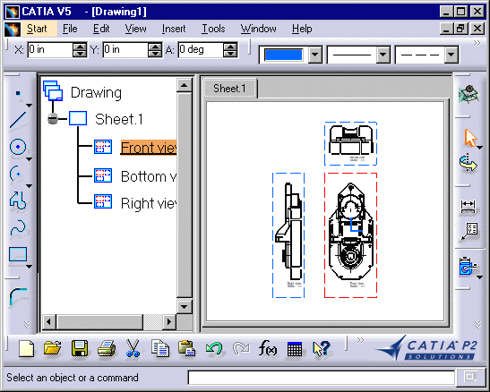Viewport: 490px width, 392px height.
Task: Open the Insert menu
Action: (x=174, y=29)
